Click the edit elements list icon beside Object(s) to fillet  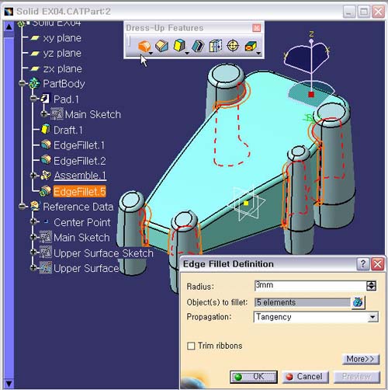(x=358, y=302)
